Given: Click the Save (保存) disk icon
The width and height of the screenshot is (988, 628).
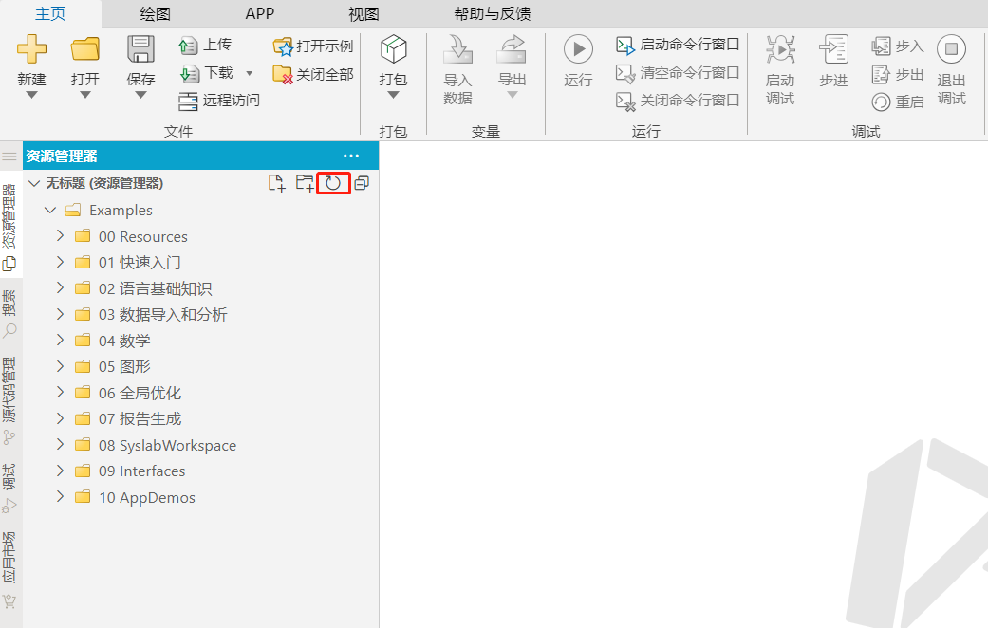Looking at the screenshot, I should click(x=140, y=49).
